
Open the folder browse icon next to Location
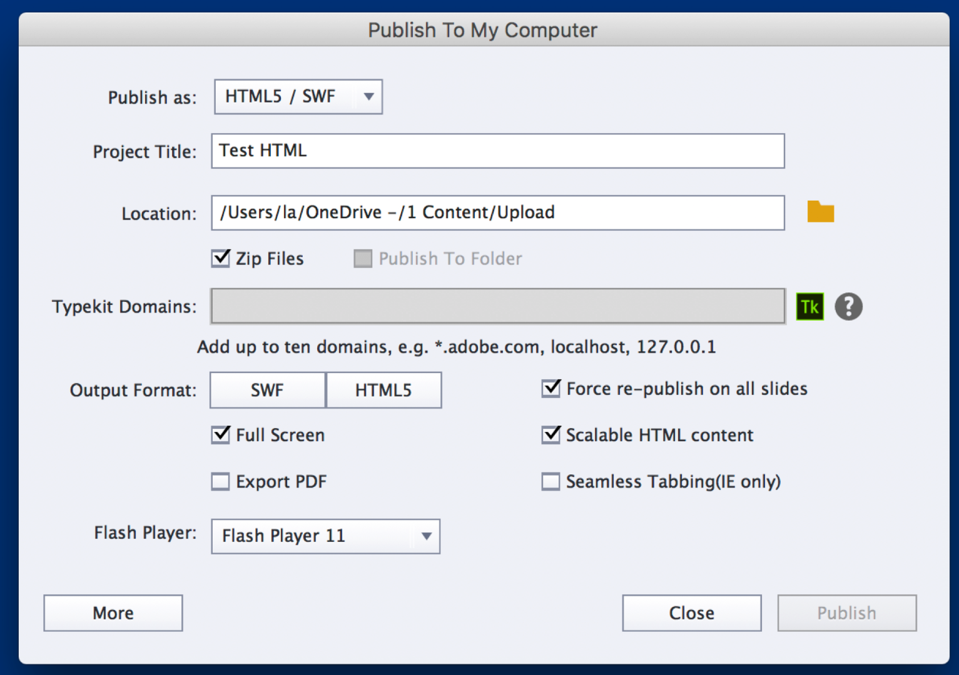pyautogui.click(x=820, y=212)
